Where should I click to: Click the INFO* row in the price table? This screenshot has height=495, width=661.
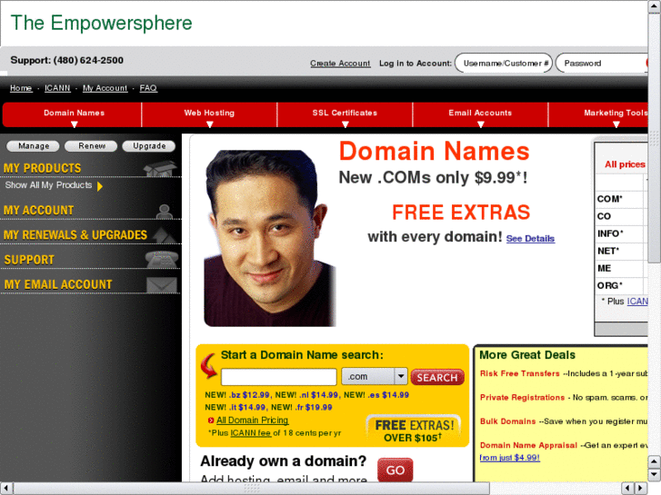click(x=622, y=233)
